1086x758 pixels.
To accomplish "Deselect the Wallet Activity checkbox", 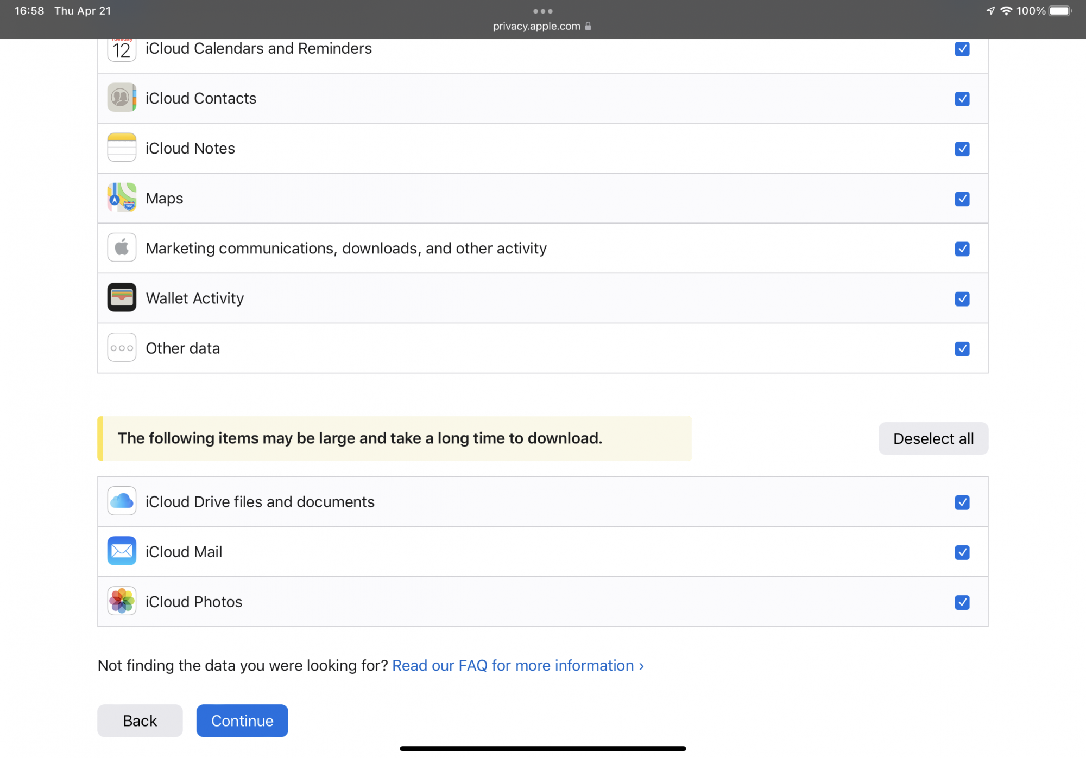I will click(x=962, y=298).
